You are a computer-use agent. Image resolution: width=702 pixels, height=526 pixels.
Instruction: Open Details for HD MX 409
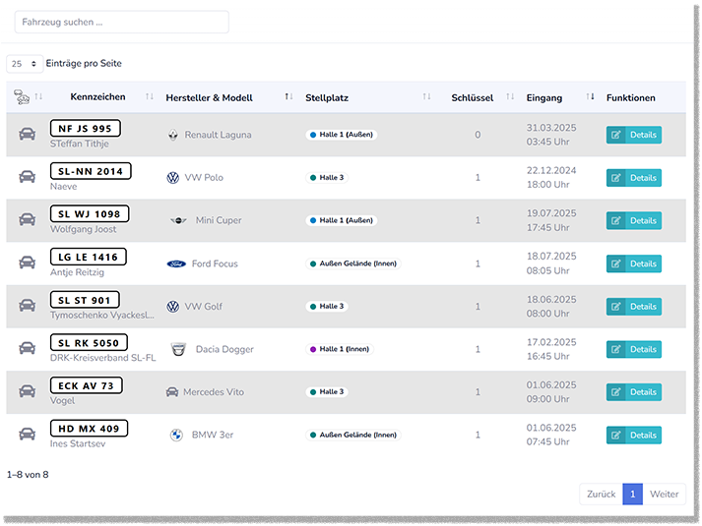tap(633, 435)
